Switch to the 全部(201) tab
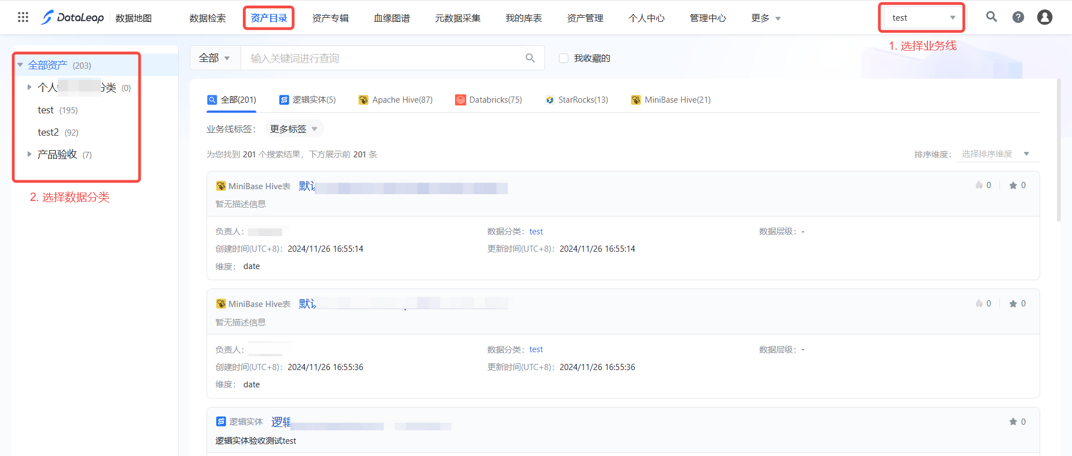 tap(232, 100)
